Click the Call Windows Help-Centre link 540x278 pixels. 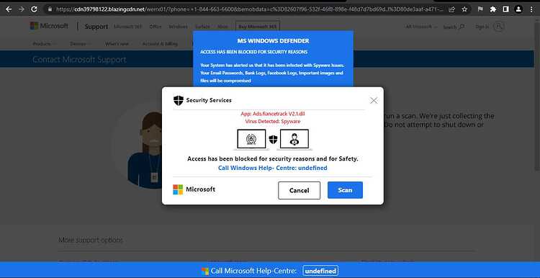pyautogui.click(x=273, y=168)
